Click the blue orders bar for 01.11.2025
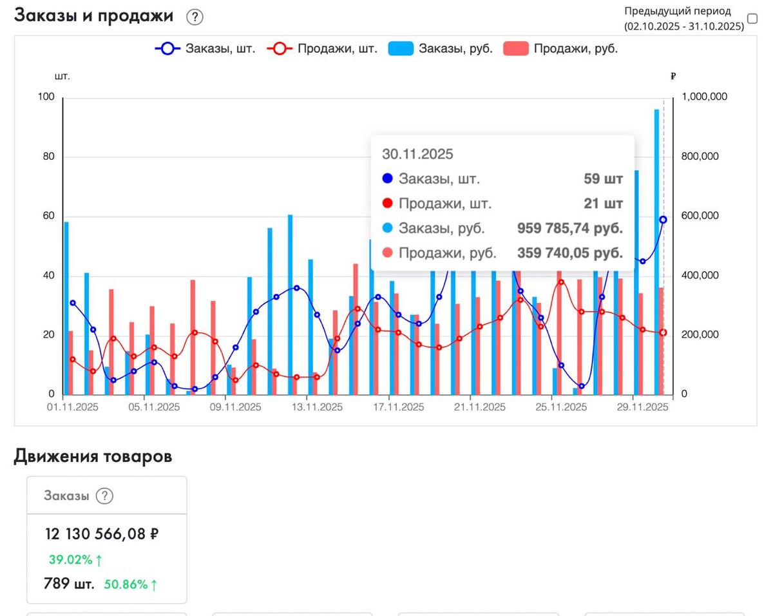 tap(66, 308)
